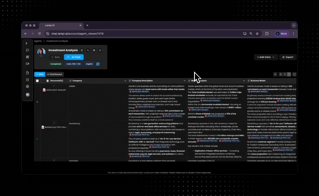
Task: Toggle fullscreen for the table
Action: click(295, 75)
